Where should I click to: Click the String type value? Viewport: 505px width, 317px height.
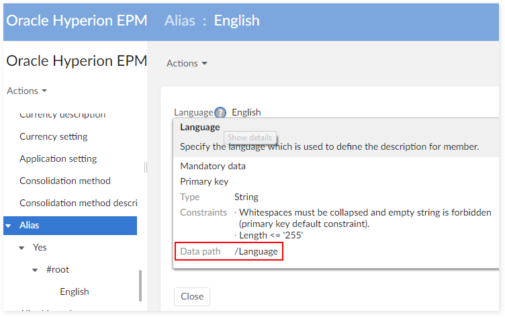pyautogui.click(x=246, y=197)
